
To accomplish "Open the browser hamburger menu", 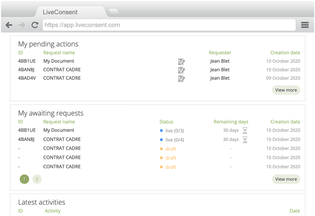I will tap(305, 25).
